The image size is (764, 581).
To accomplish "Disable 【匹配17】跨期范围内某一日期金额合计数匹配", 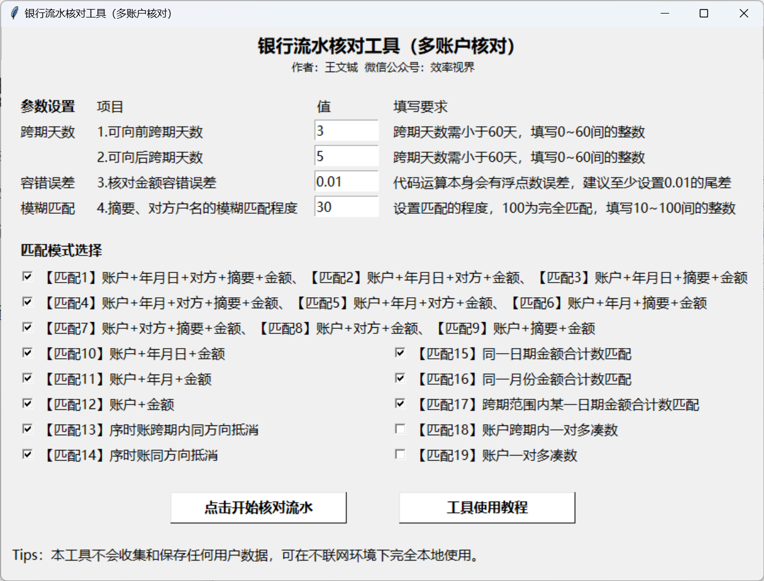I will click(x=400, y=403).
